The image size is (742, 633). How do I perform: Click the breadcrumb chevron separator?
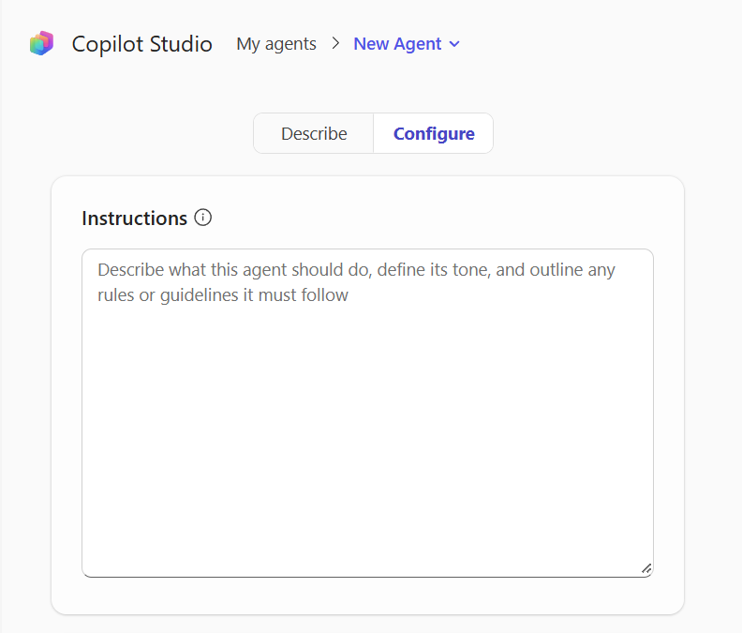click(x=335, y=43)
